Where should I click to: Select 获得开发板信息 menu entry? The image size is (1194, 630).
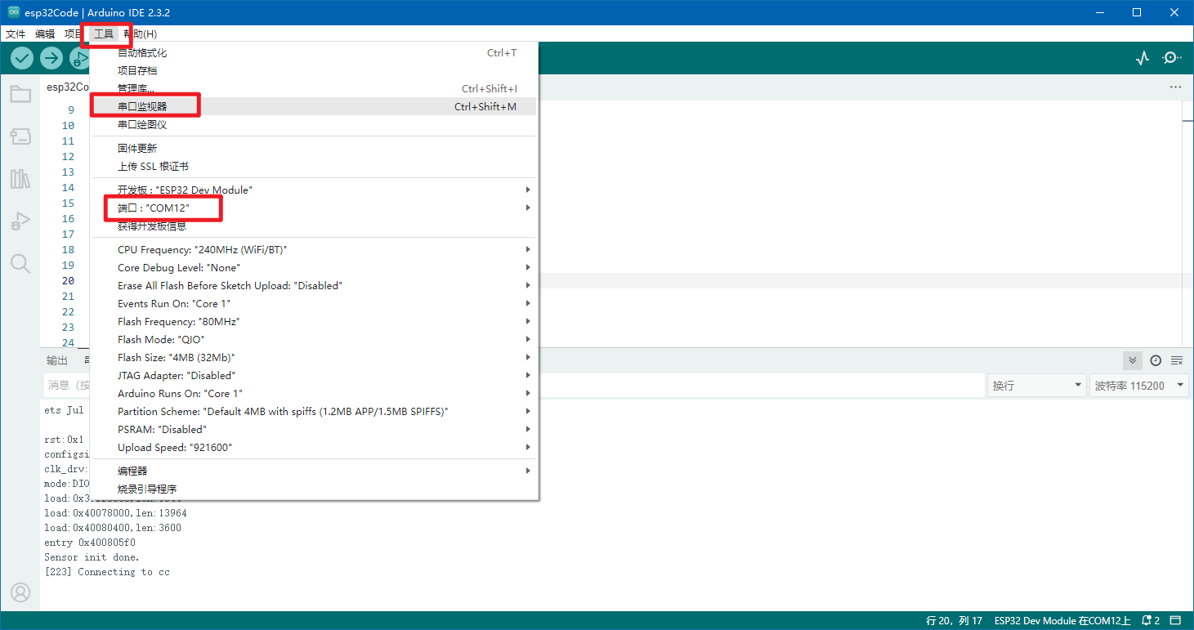[x=313, y=226]
